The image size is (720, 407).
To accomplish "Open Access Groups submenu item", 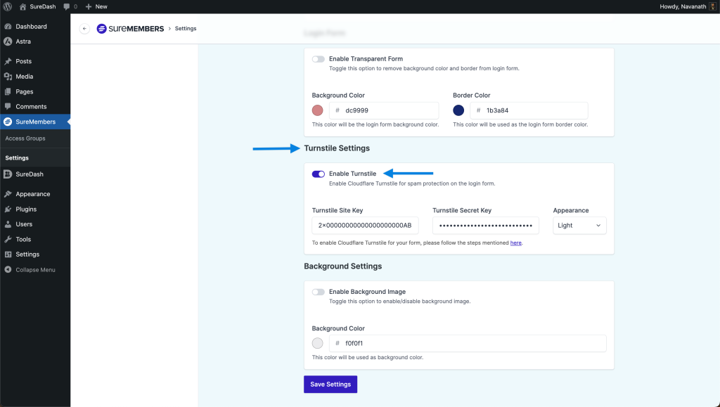I will pyautogui.click(x=25, y=138).
